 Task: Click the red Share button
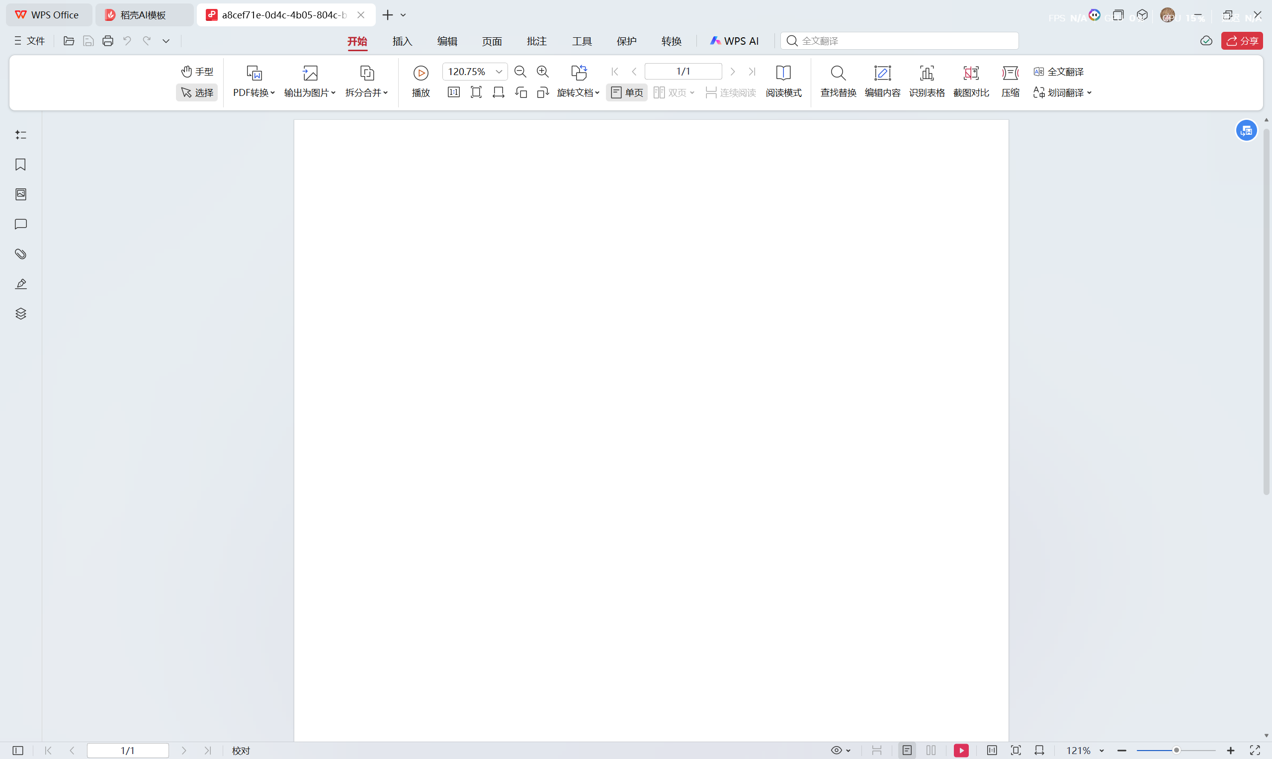coord(1241,41)
